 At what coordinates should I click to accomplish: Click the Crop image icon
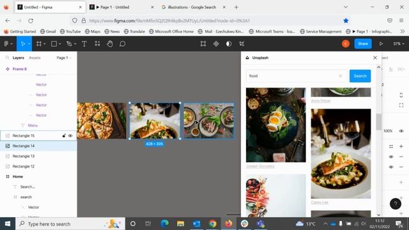pos(242,44)
